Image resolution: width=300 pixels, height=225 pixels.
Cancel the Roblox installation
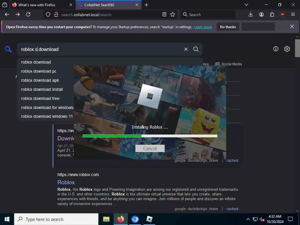pyautogui.click(x=150, y=149)
